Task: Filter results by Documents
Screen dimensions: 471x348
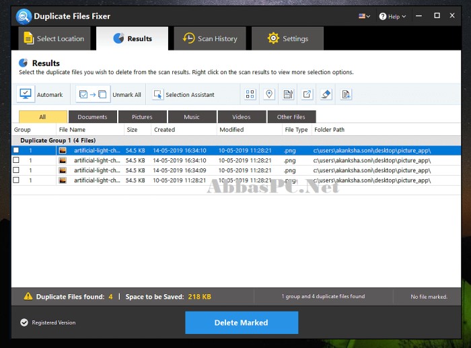Action: 93,117
